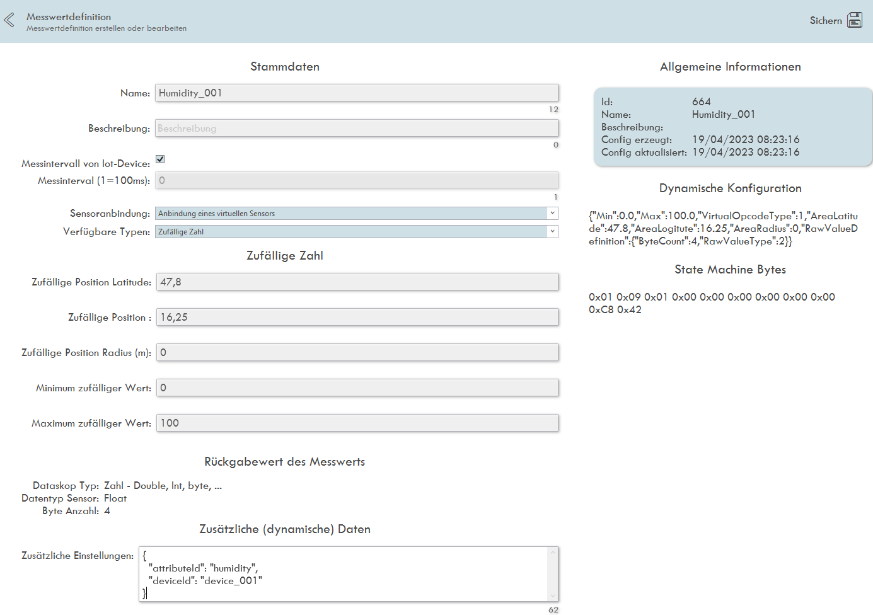Open the Sensoranbindung dropdown
This screenshot has height=615, width=873.
coord(357,214)
